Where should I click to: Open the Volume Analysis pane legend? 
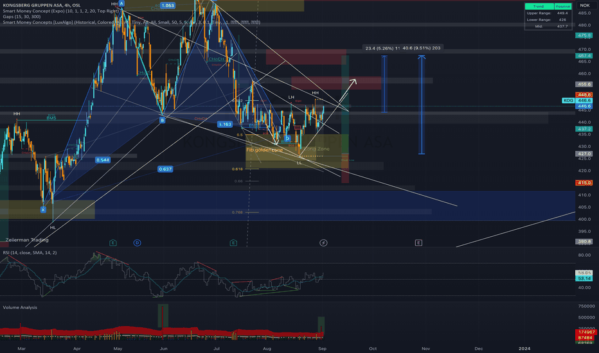(21, 307)
